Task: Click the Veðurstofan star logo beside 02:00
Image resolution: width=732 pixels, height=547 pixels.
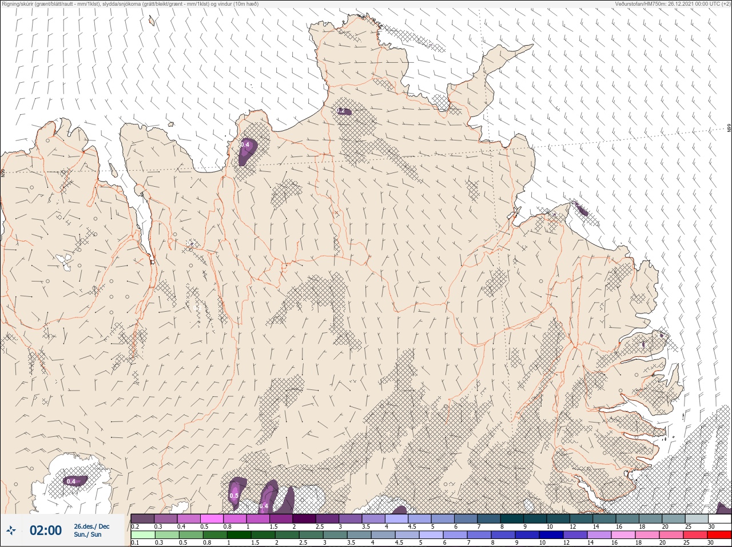Action: click(11, 531)
